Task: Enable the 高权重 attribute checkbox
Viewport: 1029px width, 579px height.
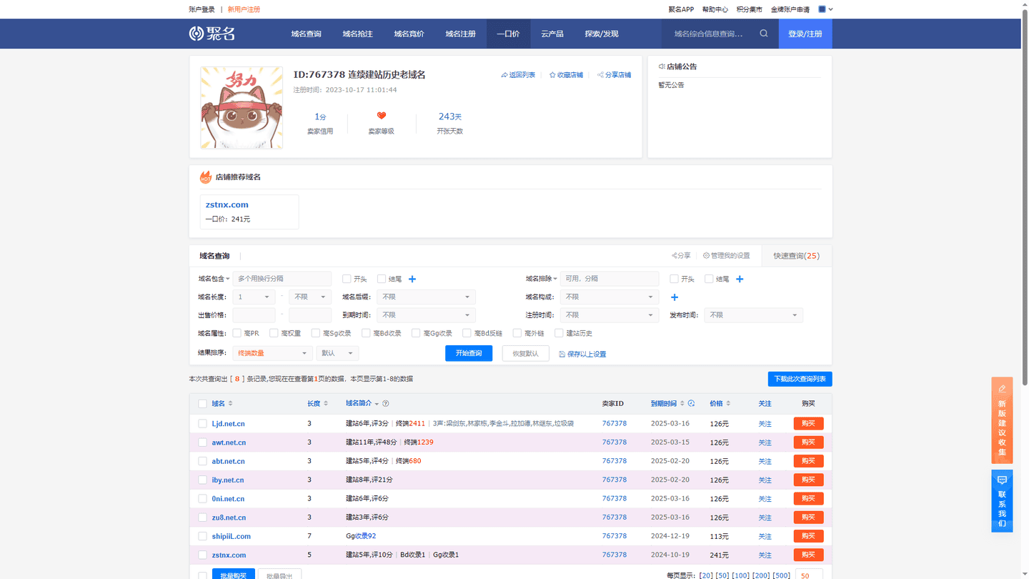Action: 274,333
